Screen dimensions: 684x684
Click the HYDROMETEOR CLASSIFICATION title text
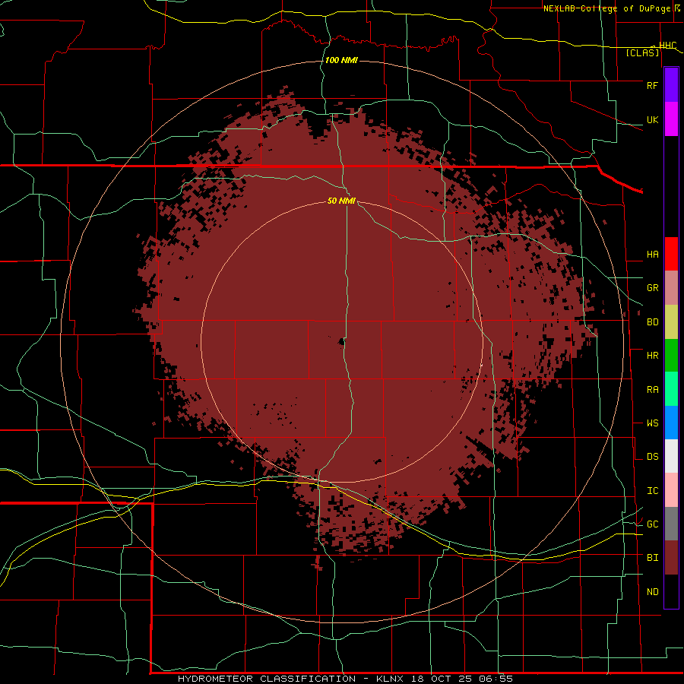pyautogui.click(x=267, y=679)
